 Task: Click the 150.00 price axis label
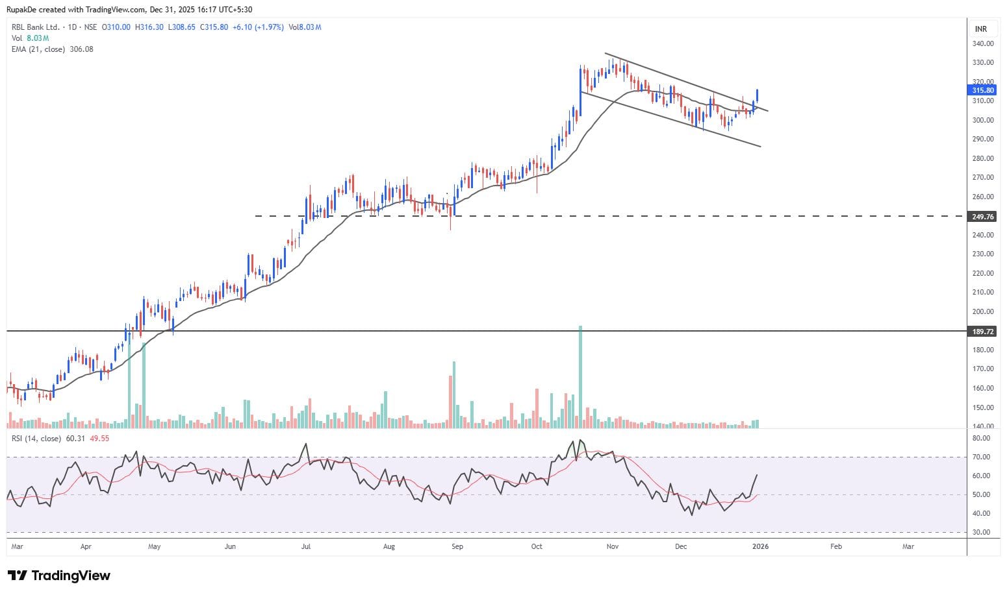[983, 408]
